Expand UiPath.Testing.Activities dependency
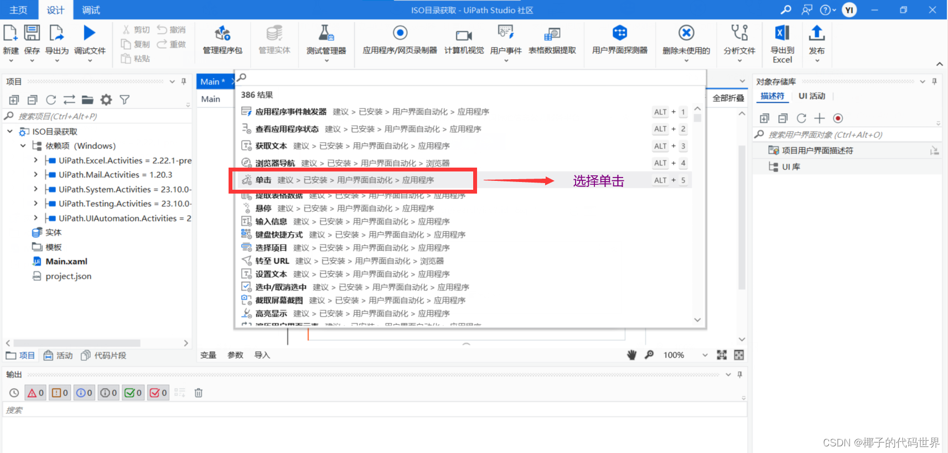Image resolution: width=948 pixels, height=453 pixels. tap(35, 203)
